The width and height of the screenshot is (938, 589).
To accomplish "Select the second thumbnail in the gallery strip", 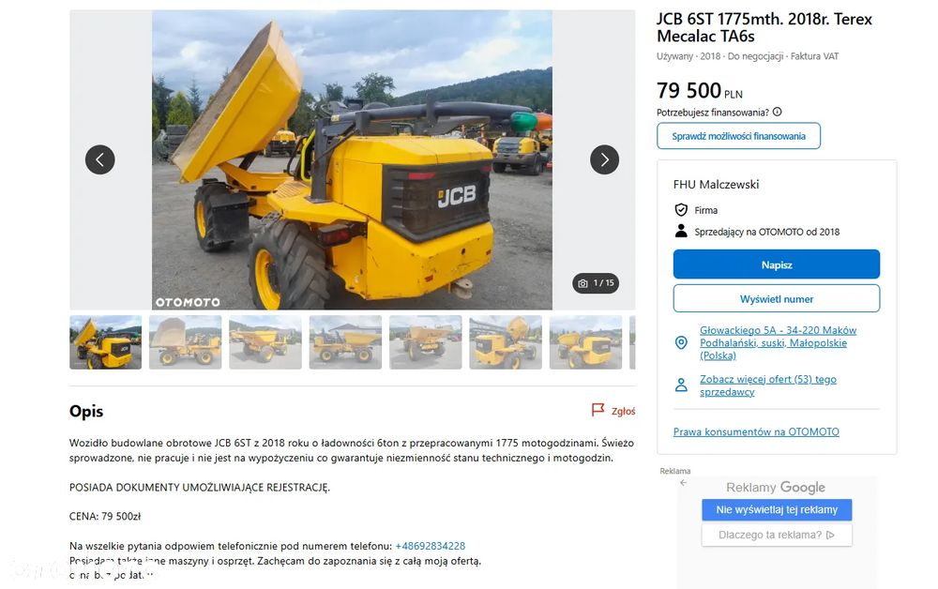I will tap(186, 342).
